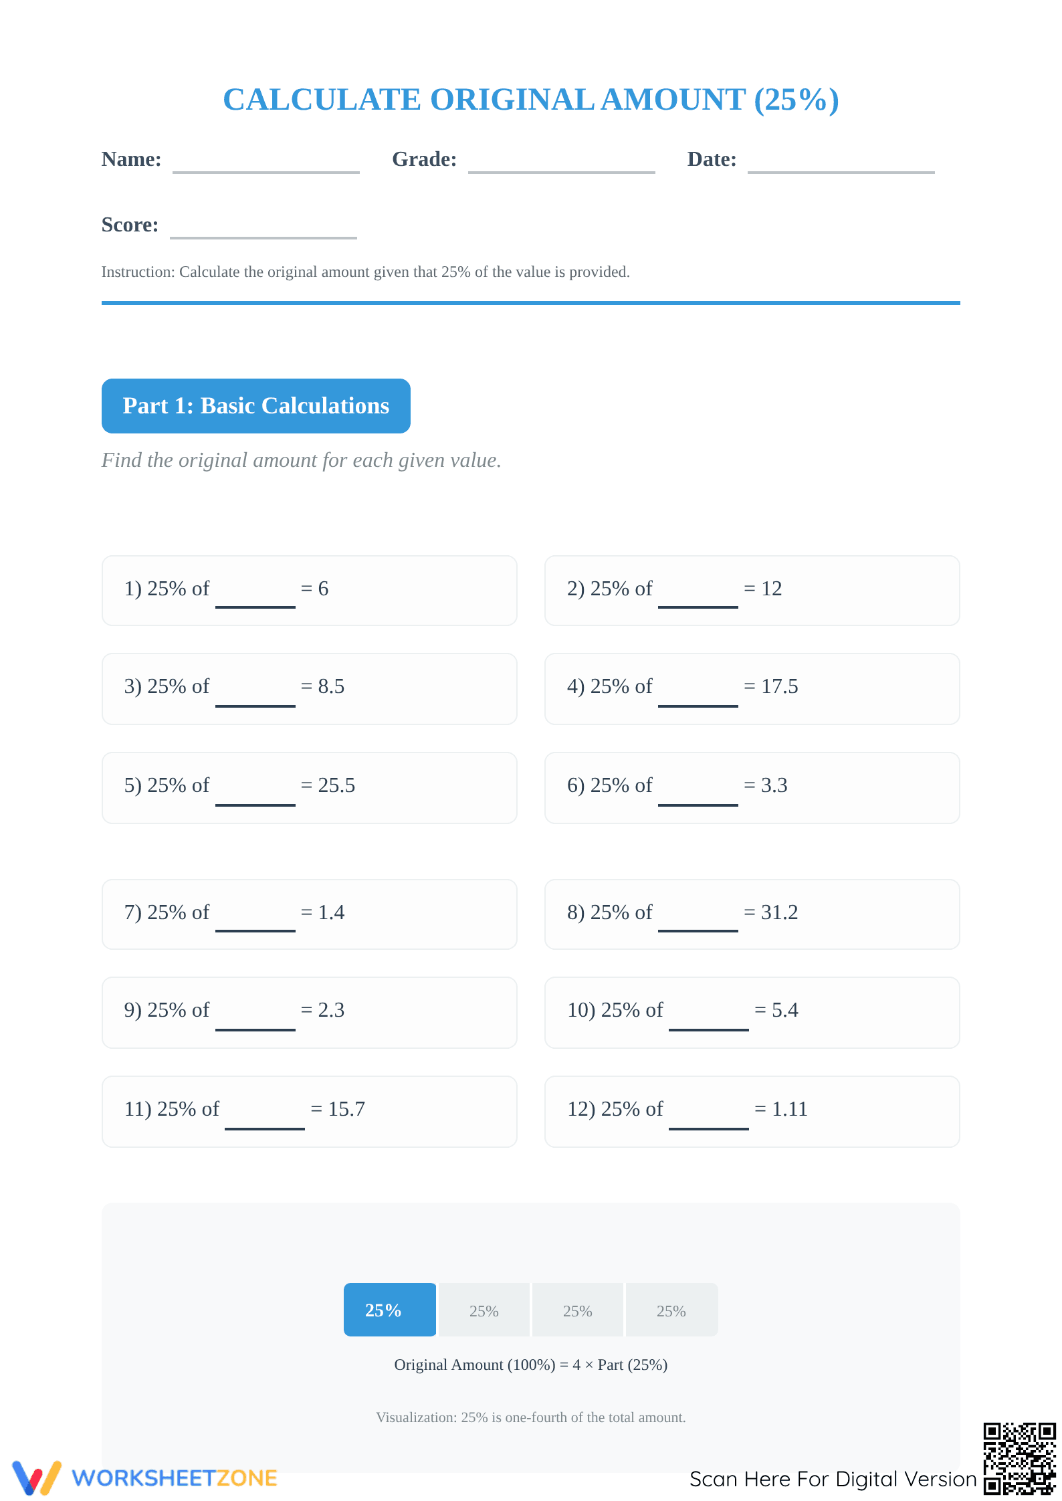Click the Name input line

tap(266, 163)
